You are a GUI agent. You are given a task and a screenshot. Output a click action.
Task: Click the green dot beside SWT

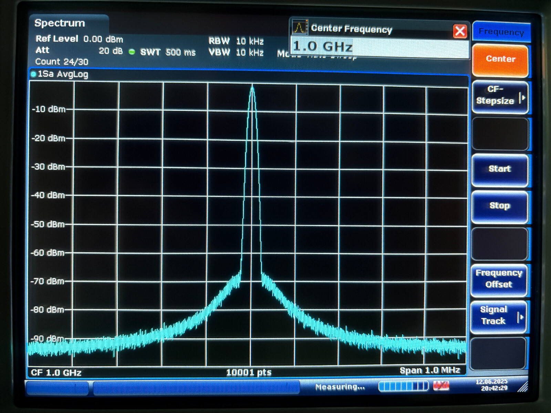tap(132, 52)
